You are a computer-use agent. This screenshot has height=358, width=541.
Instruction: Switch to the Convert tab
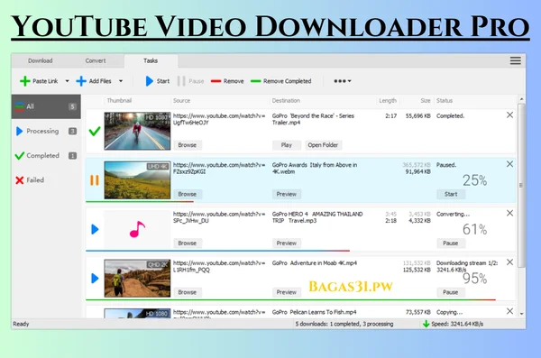click(96, 60)
